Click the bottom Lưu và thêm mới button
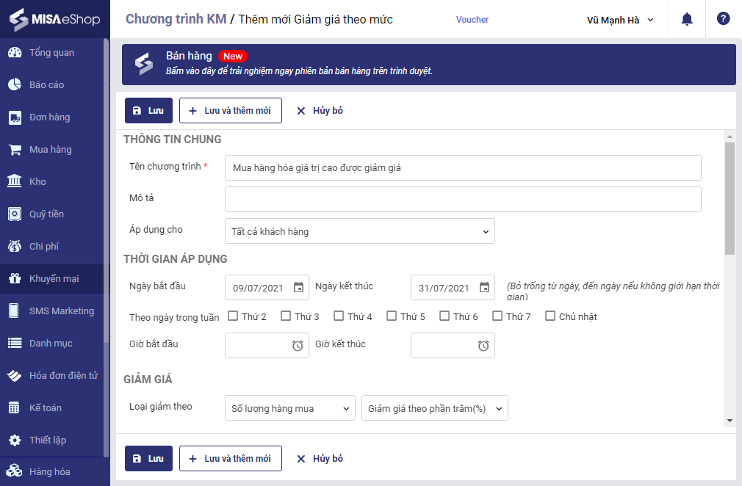Image resolution: width=742 pixels, height=486 pixels. pyautogui.click(x=231, y=459)
